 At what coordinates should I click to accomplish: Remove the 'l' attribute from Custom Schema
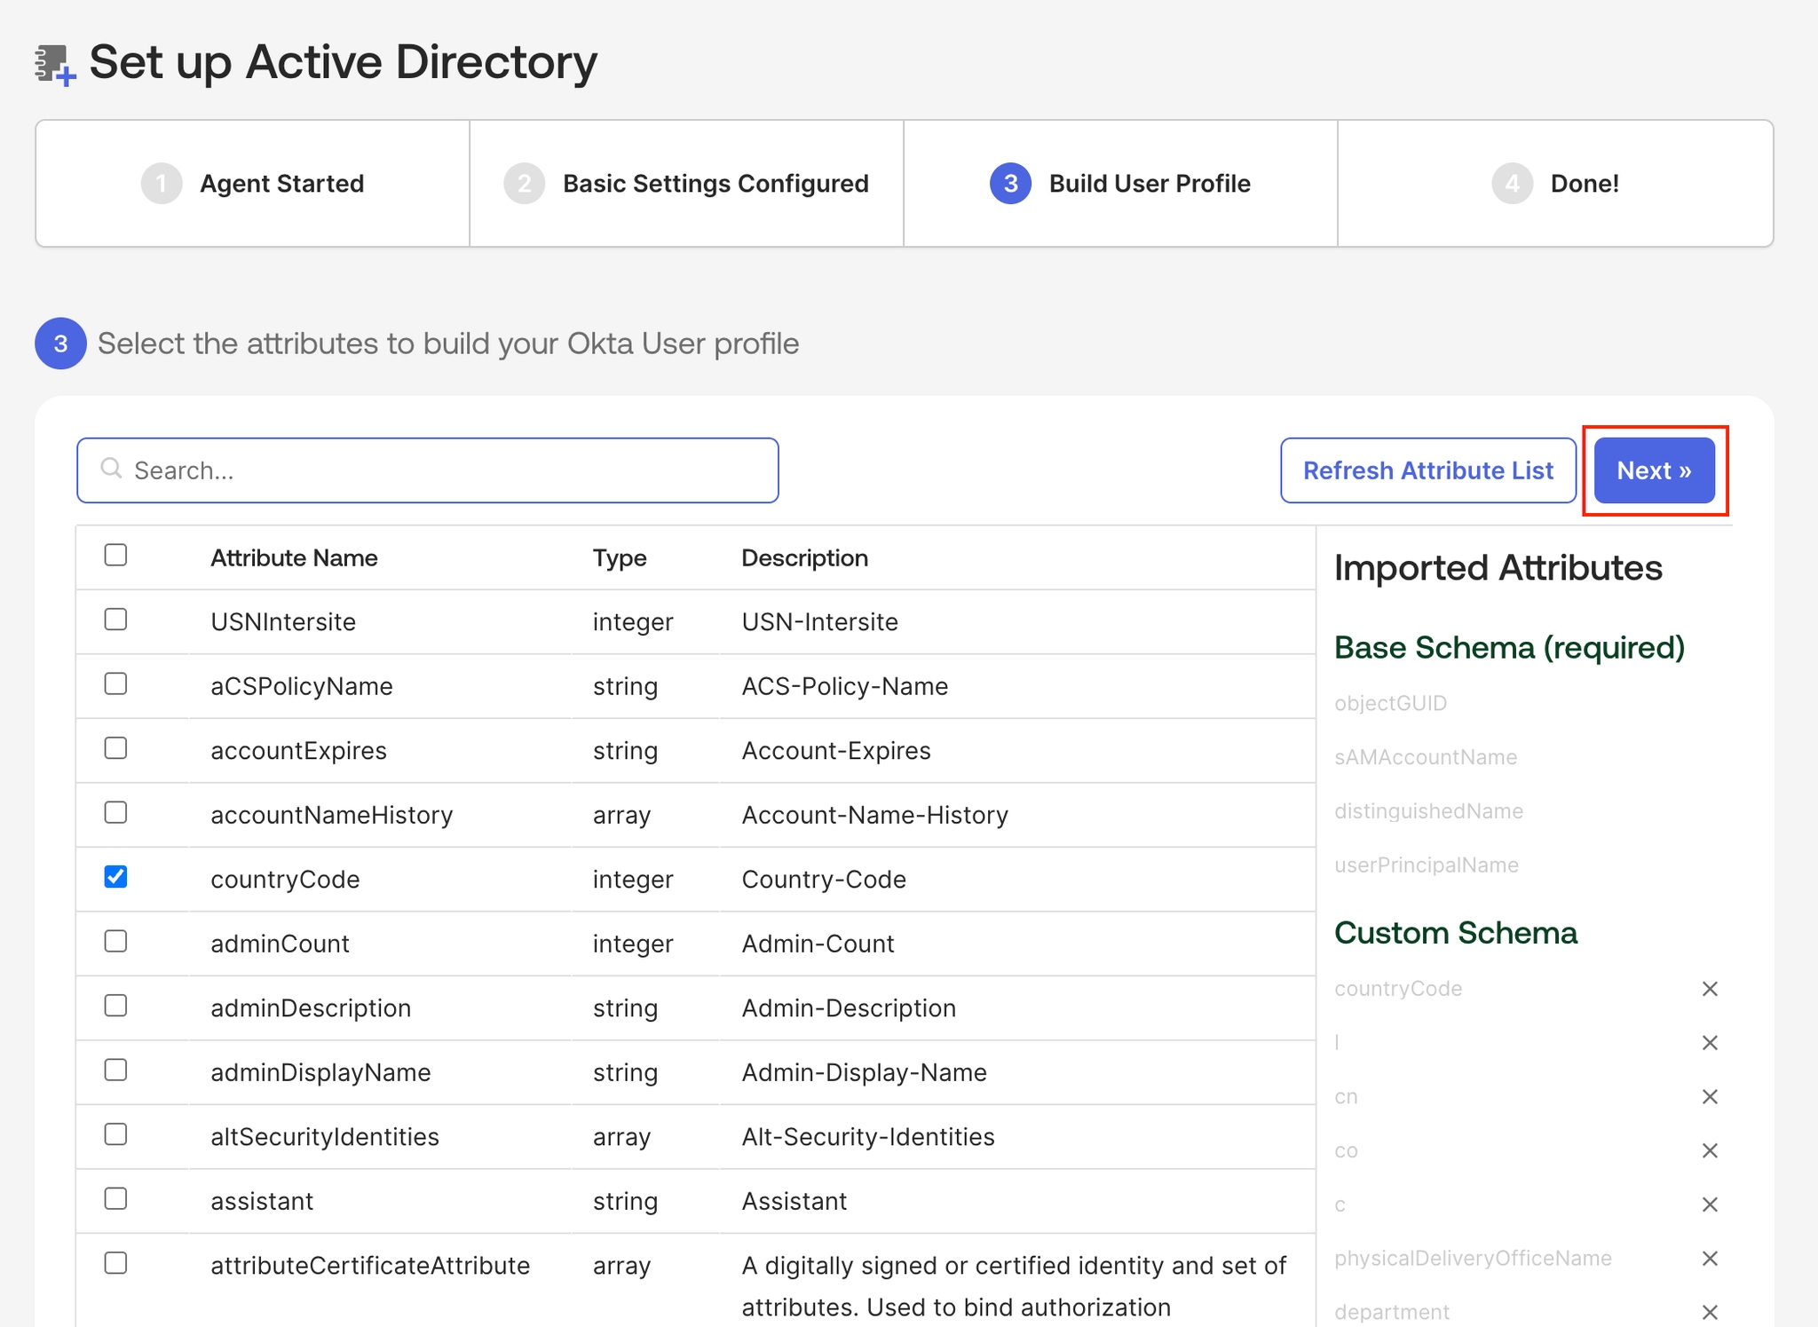click(1710, 1043)
